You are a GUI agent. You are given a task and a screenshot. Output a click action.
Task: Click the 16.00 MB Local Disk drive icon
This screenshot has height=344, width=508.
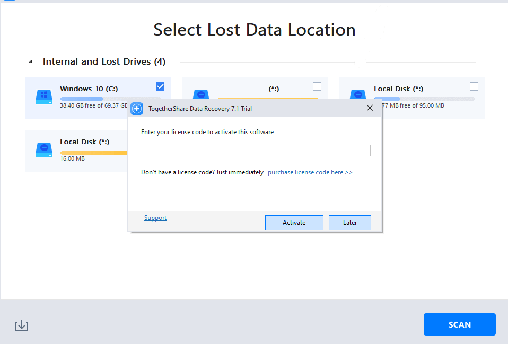tap(43, 150)
